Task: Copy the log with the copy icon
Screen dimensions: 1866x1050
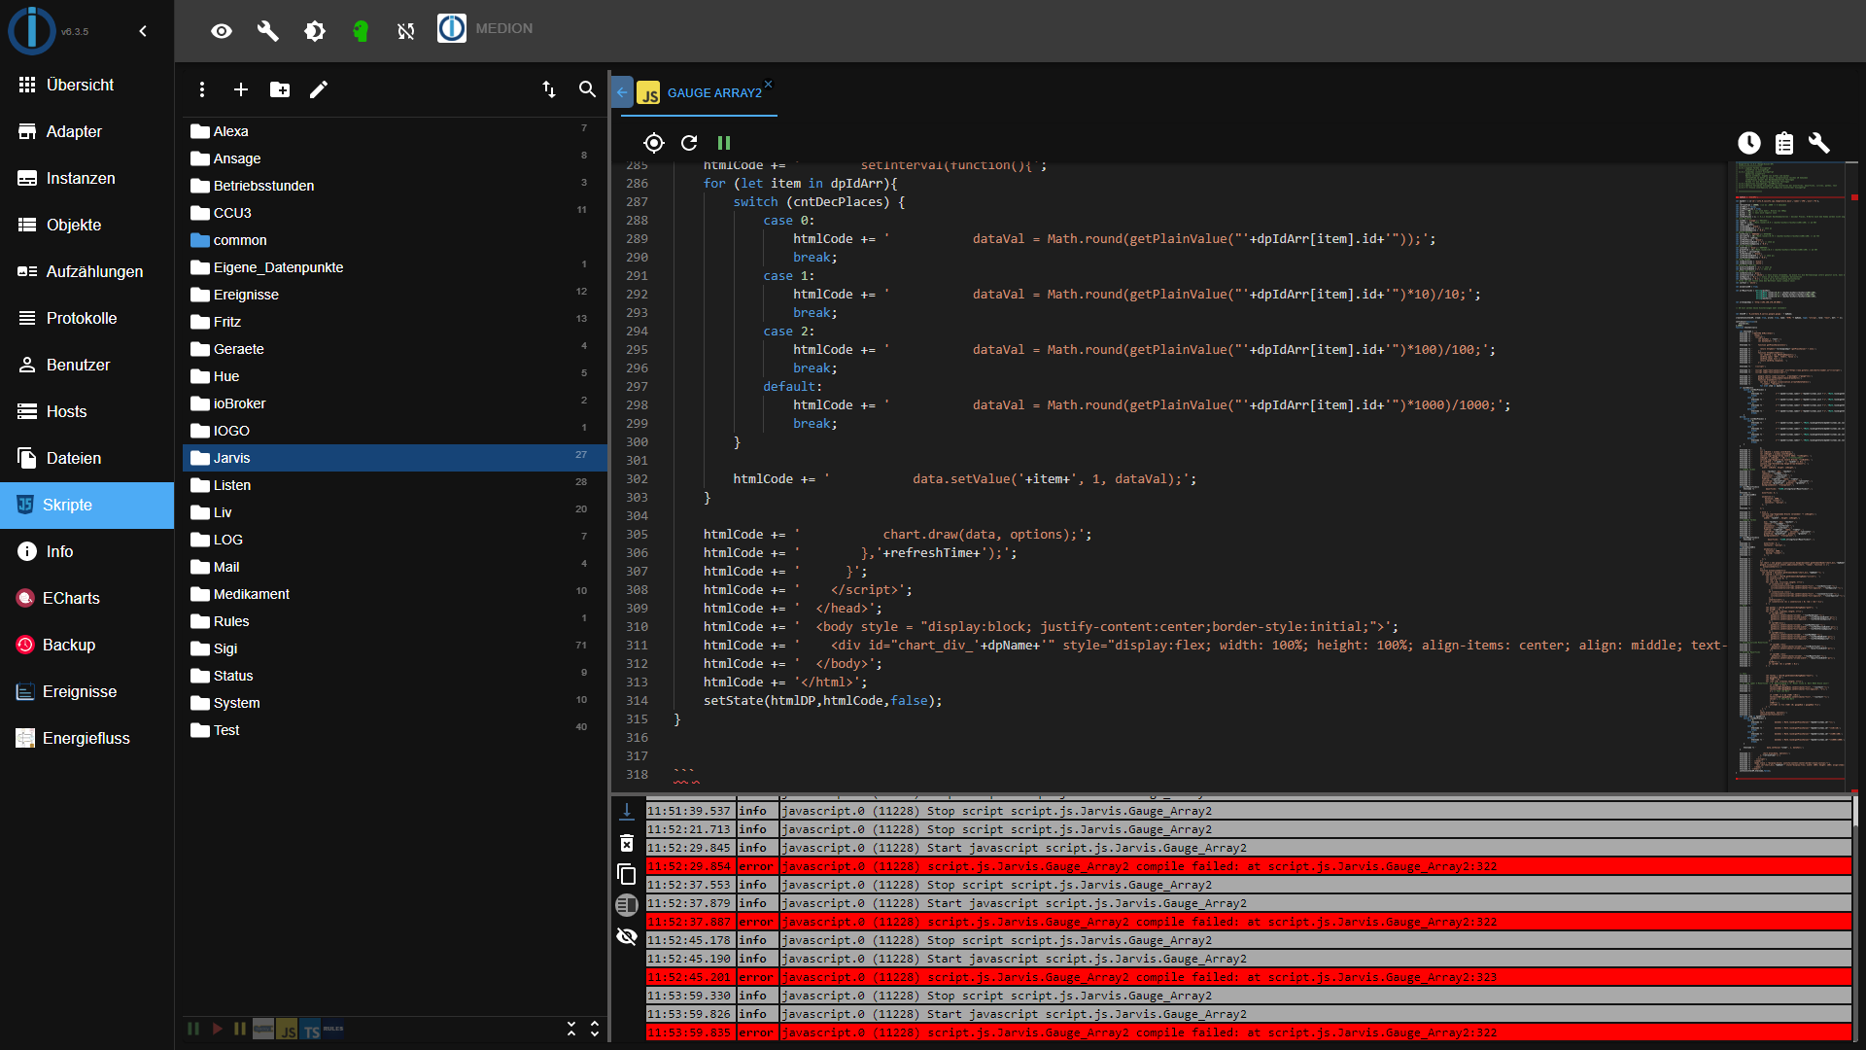Action: pyautogui.click(x=627, y=874)
